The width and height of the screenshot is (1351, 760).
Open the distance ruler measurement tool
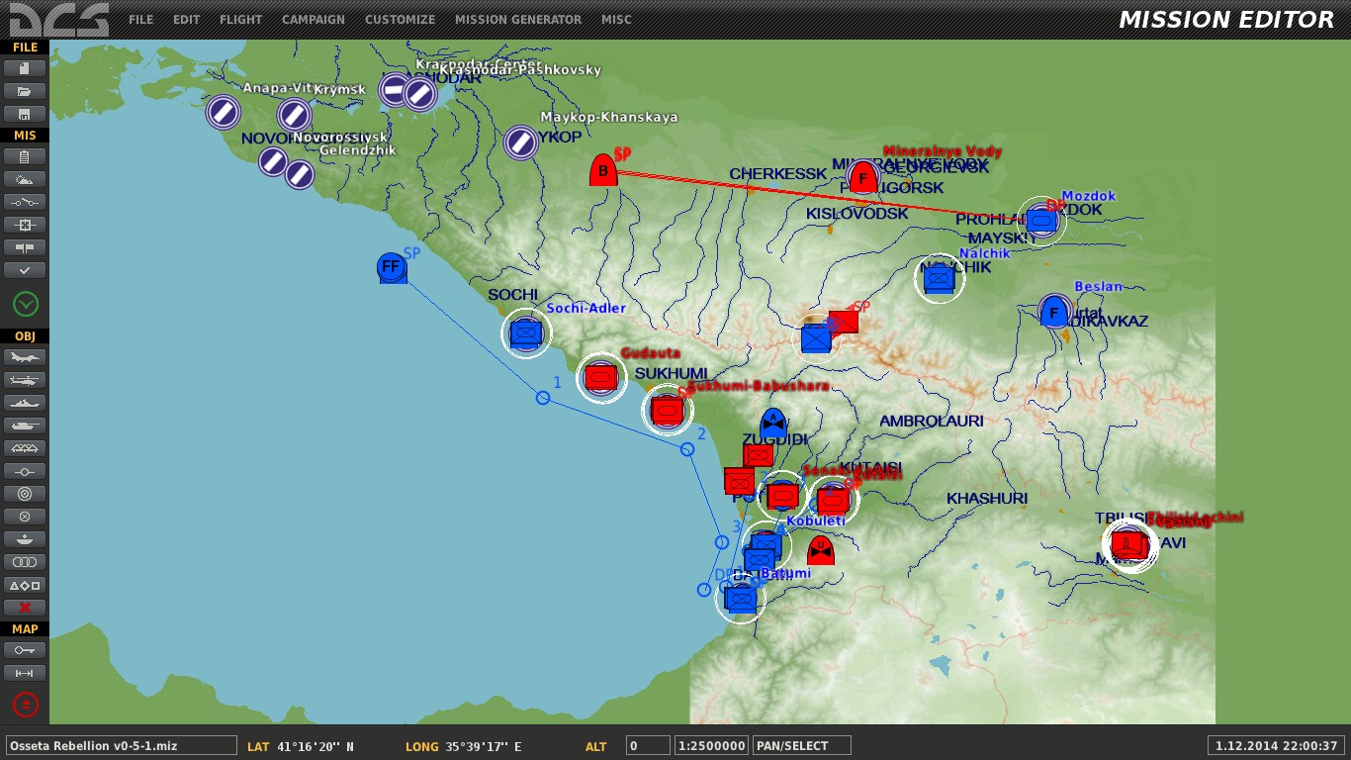coord(25,673)
